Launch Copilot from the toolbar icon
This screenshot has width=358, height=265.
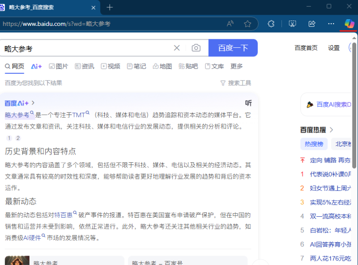click(349, 24)
